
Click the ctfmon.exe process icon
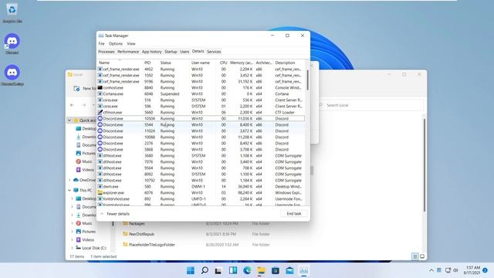tap(100, 112)
